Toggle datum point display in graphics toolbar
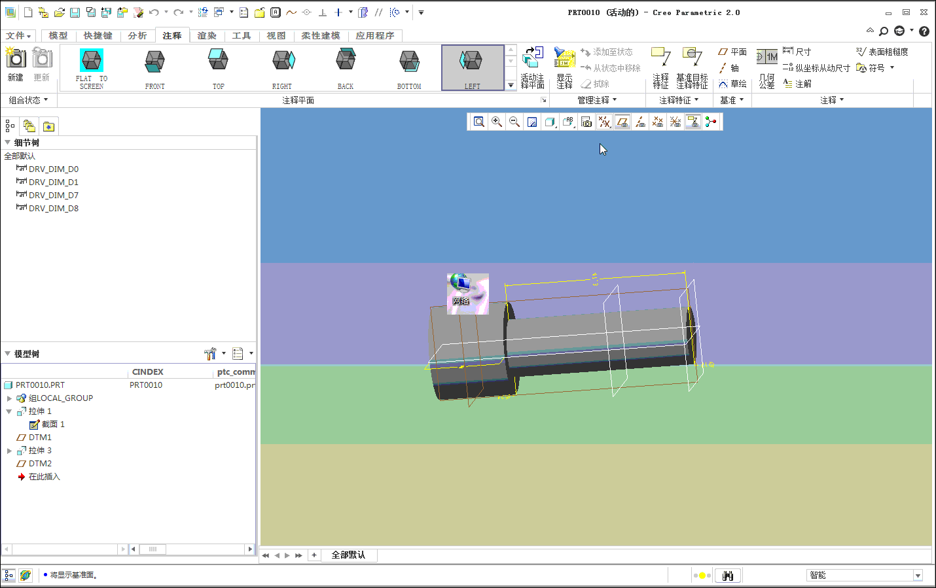Screen dimensions: 936x588 tap(658, 122)
